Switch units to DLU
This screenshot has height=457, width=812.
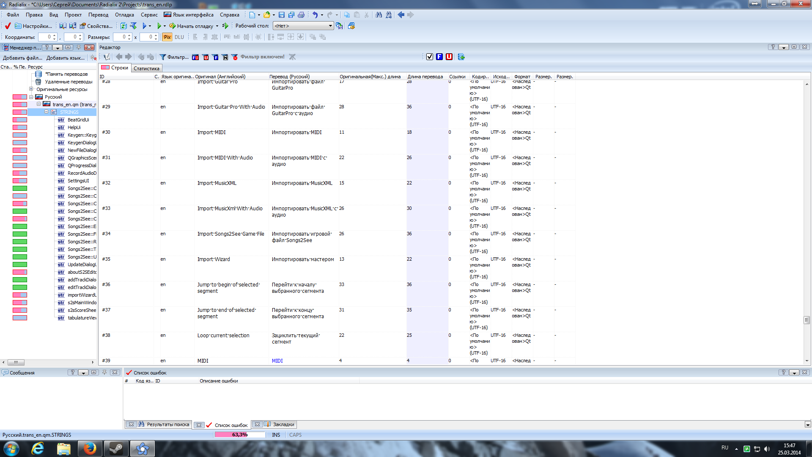click(x=179, y=37)
